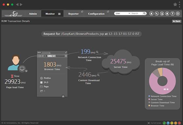Expand the dropdown arrow beside monitor icon
183x125 pixels.
[26, 71]
